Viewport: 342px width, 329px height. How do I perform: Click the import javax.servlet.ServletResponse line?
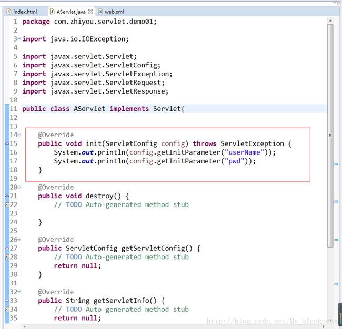coord(95,91)
